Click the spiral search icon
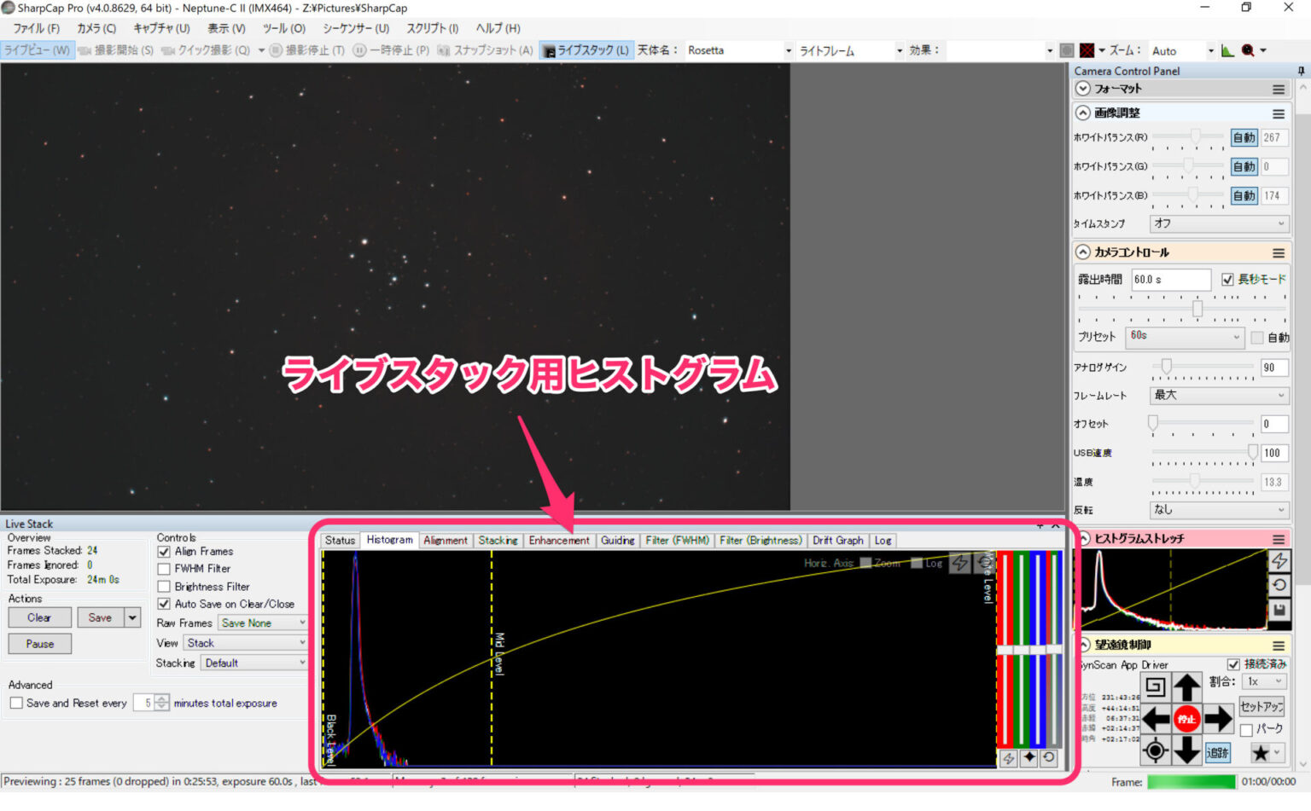Viewport: 1311px width, 811px height. coord(1155,687)
